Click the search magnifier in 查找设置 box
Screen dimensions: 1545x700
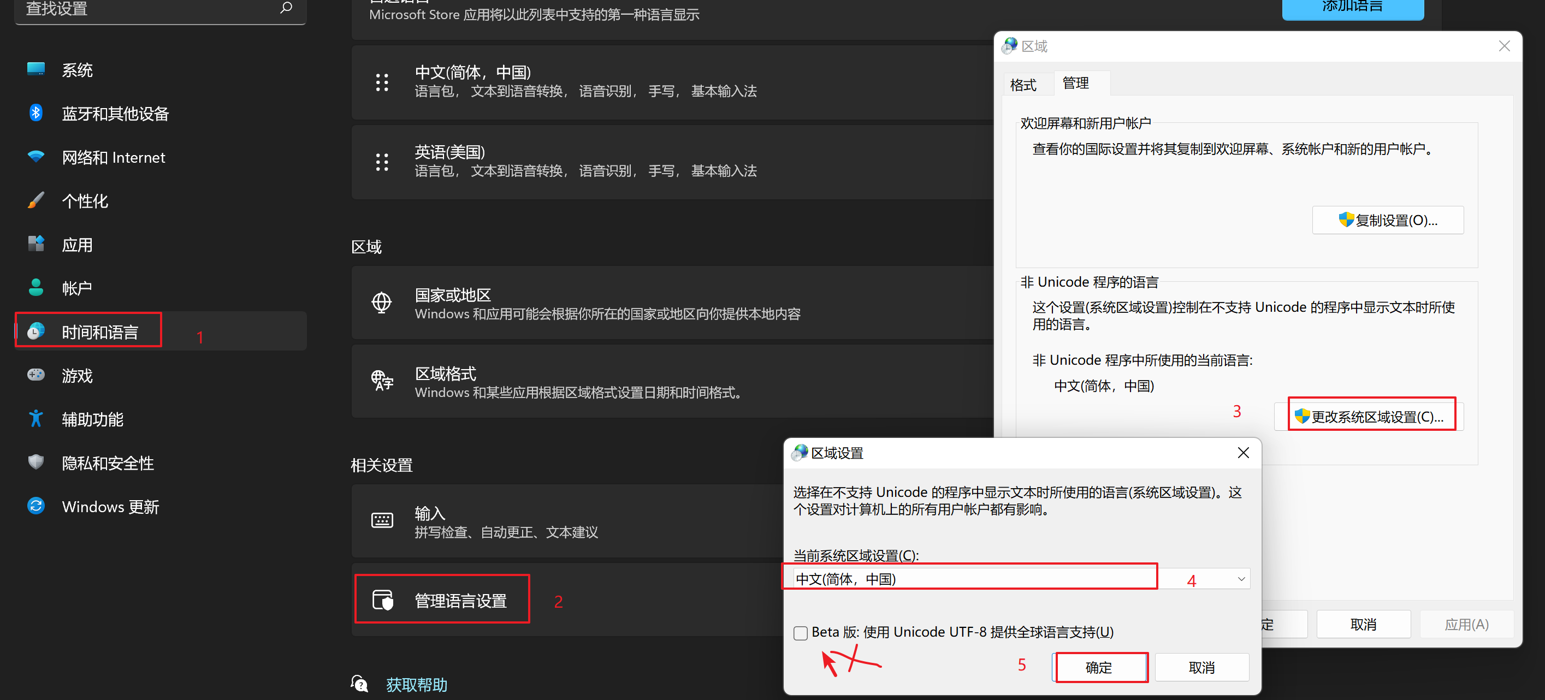pyautogui.click(x=286, y=8)
